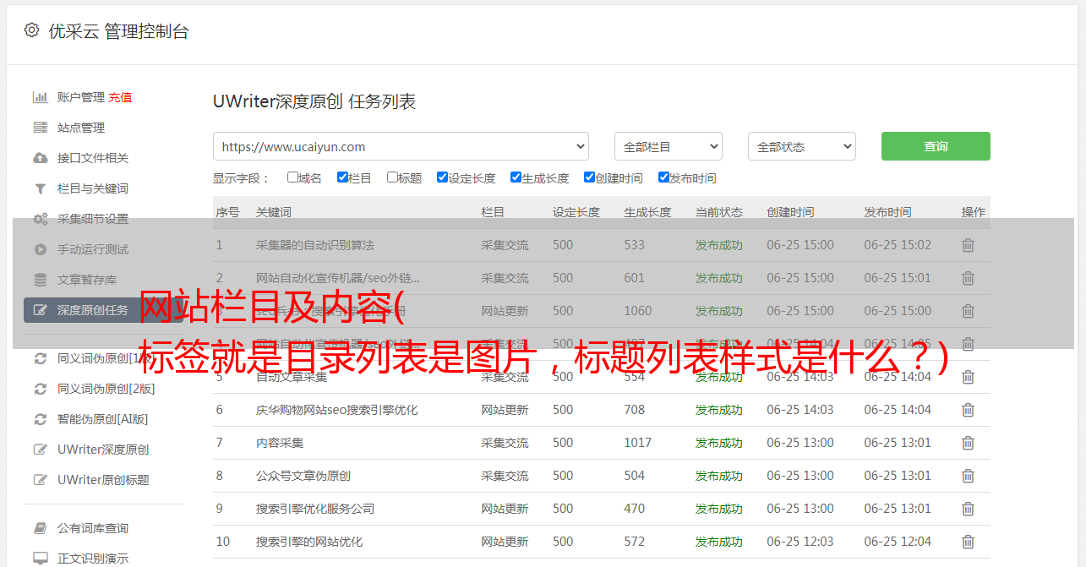
Task: Uncheck the 发布时间 checkbox
Action: point(663,177)
